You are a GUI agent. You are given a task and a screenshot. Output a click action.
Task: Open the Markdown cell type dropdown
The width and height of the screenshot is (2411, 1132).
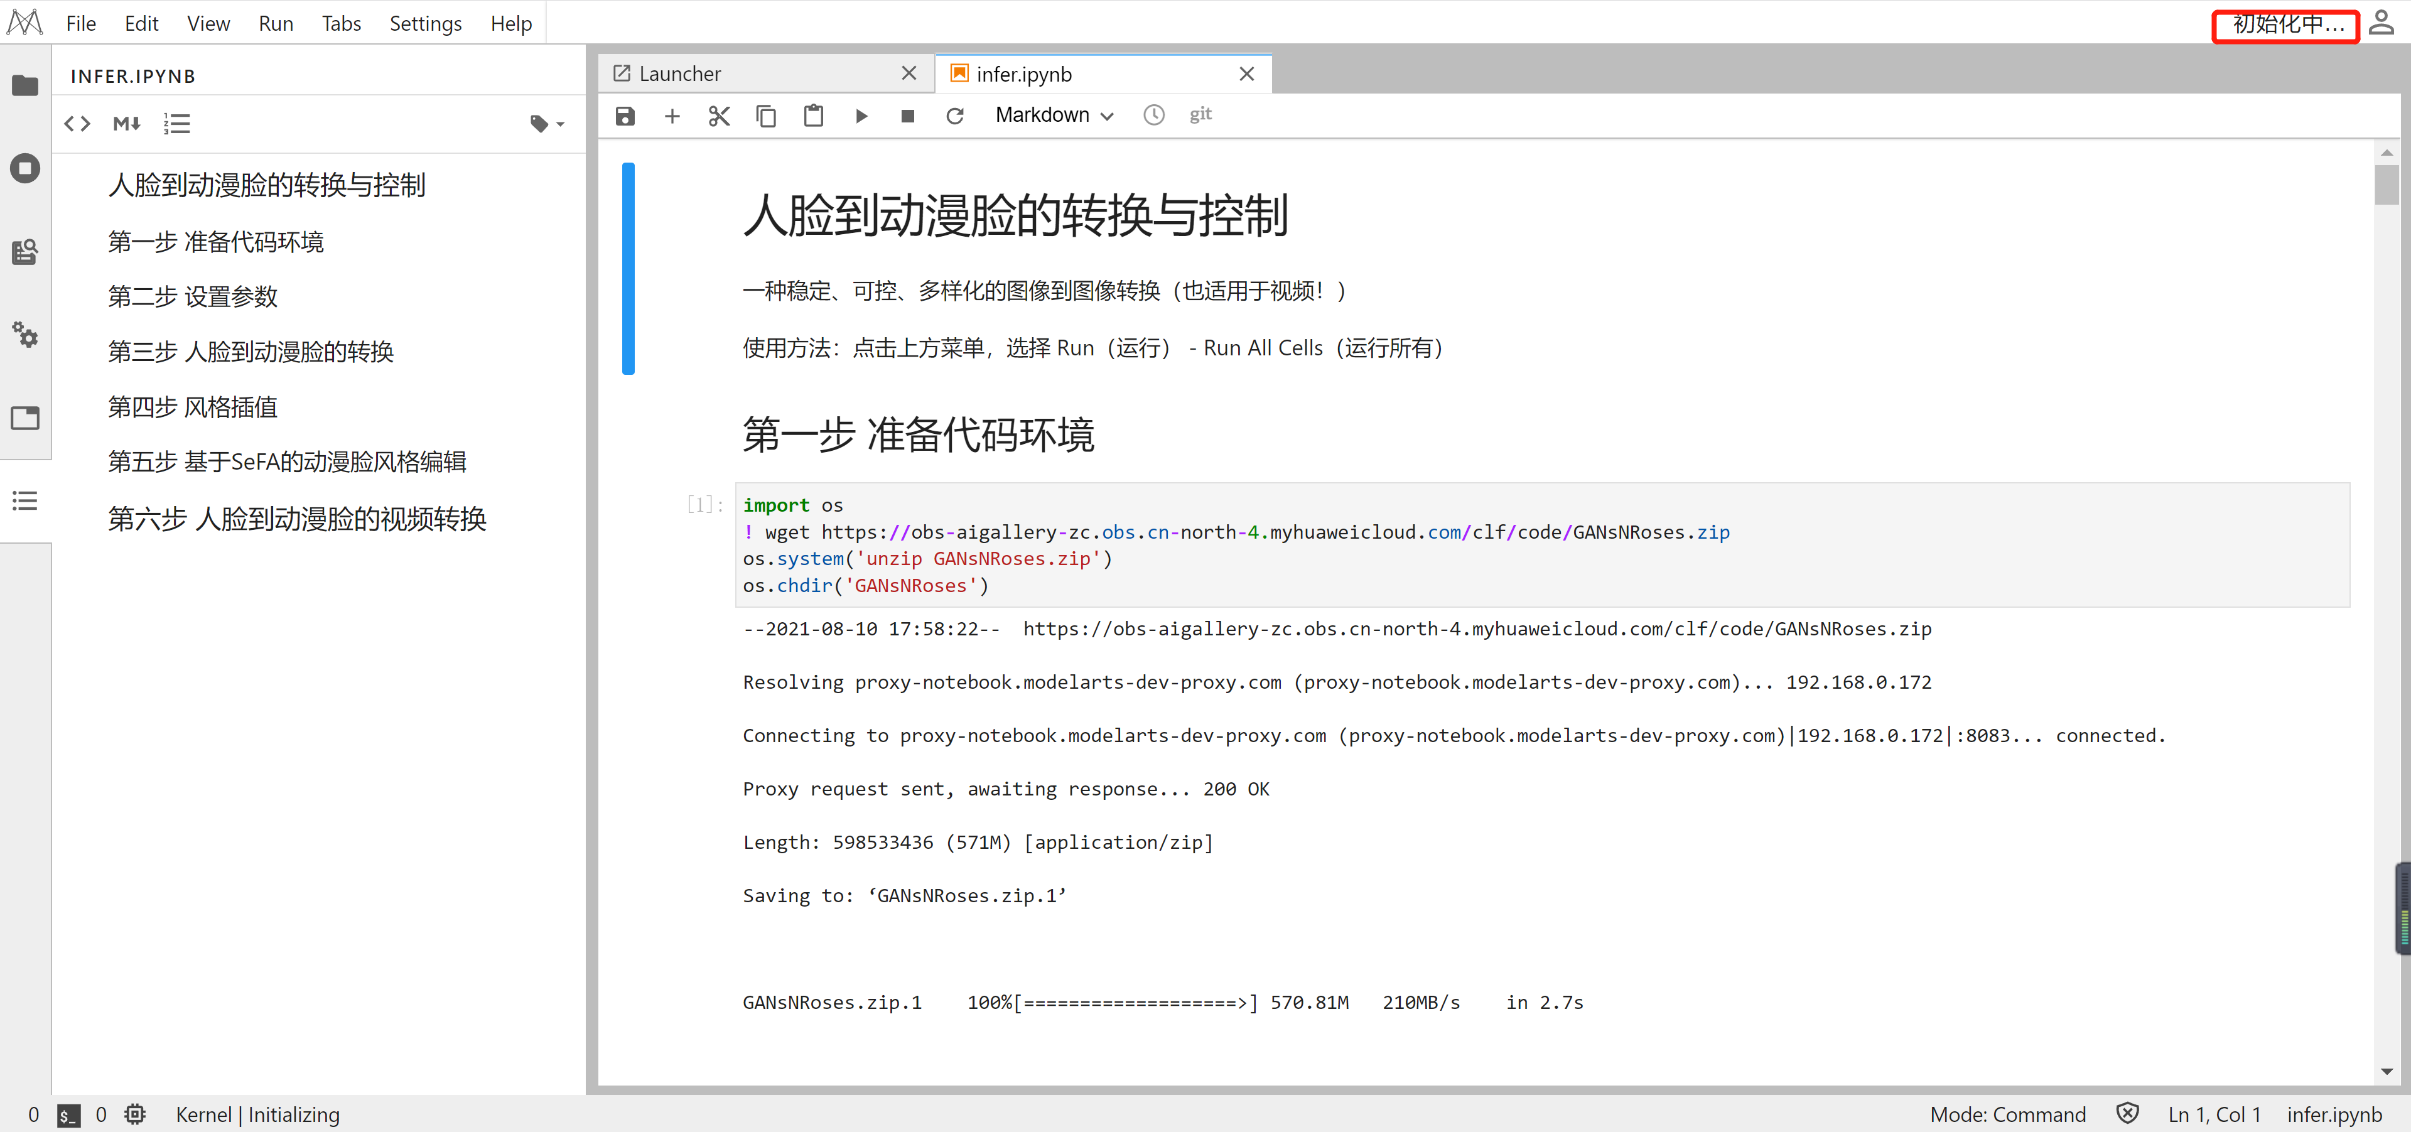point(1054,115)
